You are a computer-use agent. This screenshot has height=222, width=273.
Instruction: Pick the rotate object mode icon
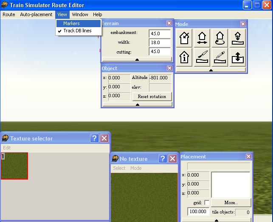[x=220, y=38]
